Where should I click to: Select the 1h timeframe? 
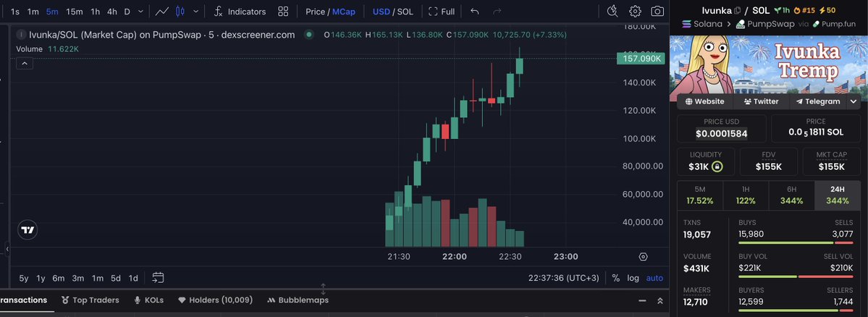[96, 11]
